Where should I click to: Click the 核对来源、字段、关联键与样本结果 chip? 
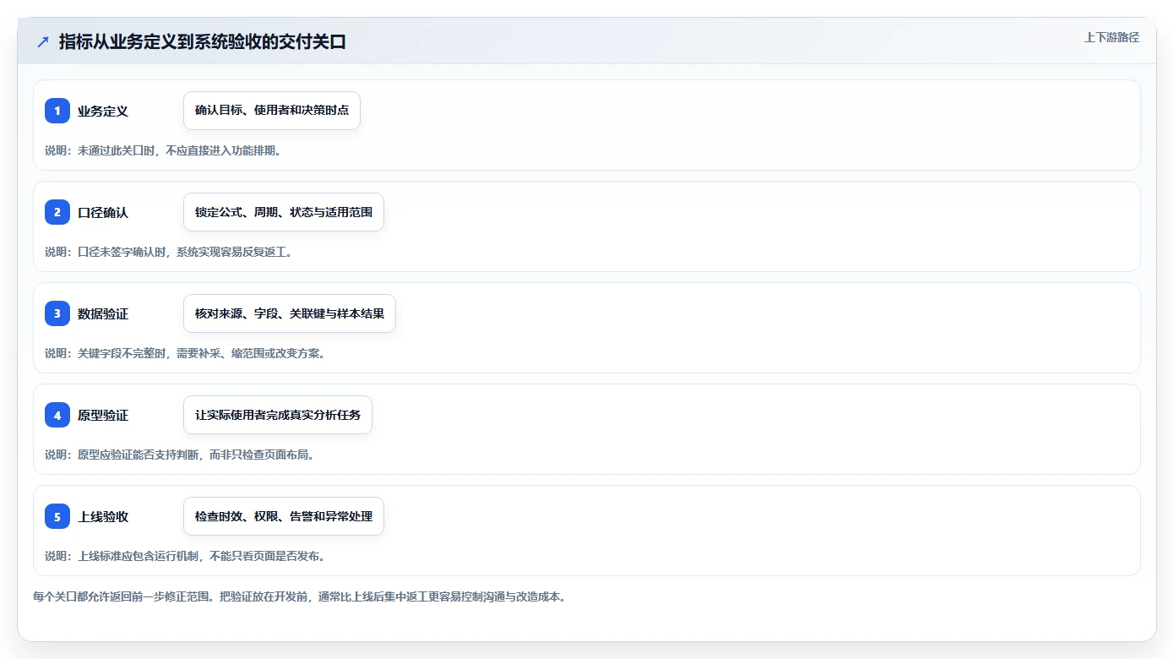point(290,313)
